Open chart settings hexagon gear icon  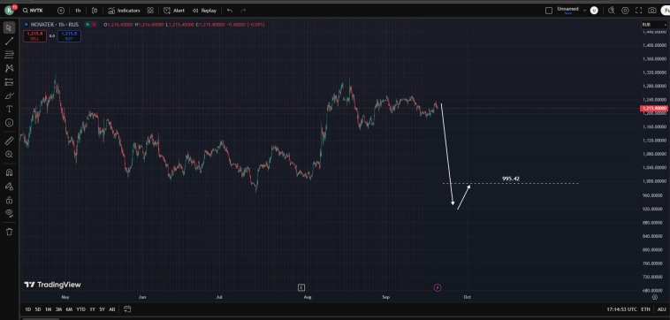[x=625, y=11]
